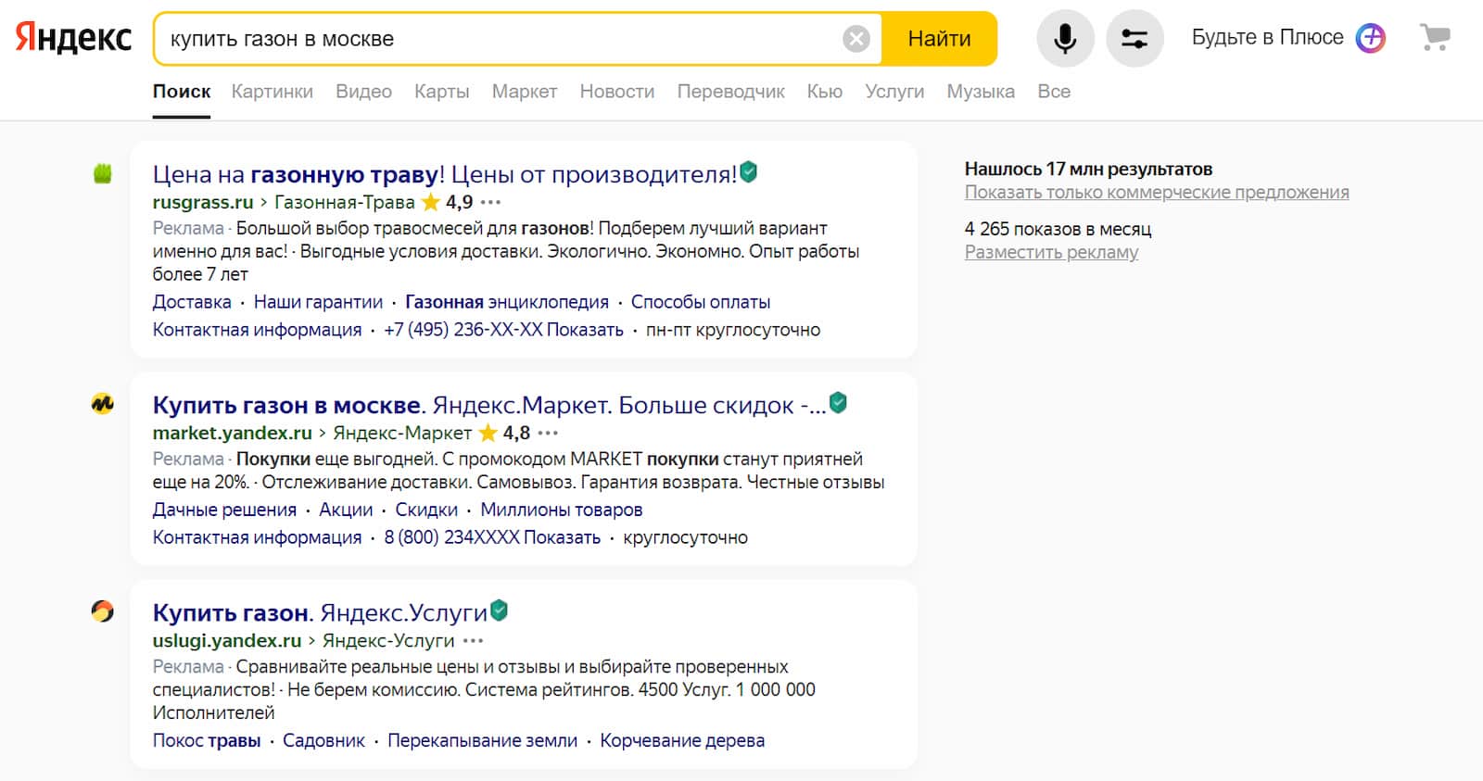Click the market.yandex.ru domain link

(233, 433)
